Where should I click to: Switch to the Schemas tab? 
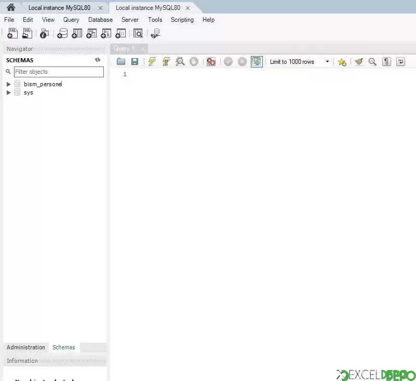pos(64,347)
